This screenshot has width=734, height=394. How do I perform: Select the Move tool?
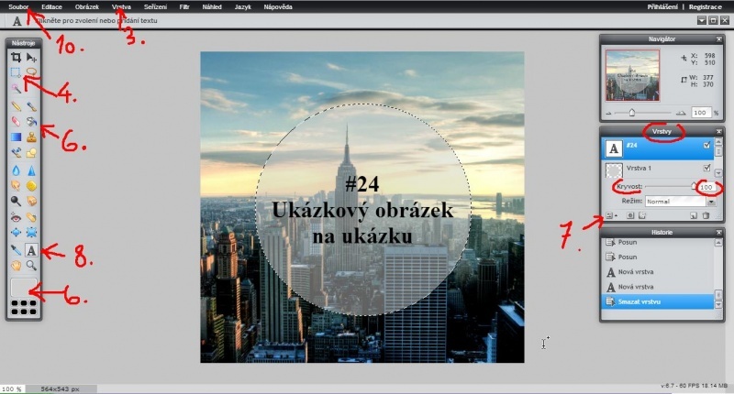[x=32, y=57]
